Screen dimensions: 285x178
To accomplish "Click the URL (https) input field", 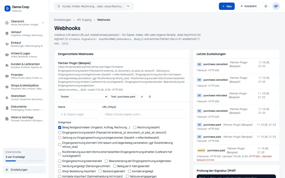I will 144,114.
